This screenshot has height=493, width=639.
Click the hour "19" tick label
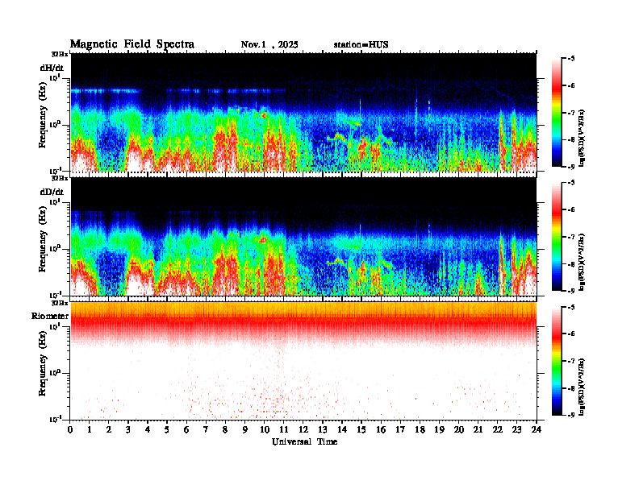pos(439,429)
